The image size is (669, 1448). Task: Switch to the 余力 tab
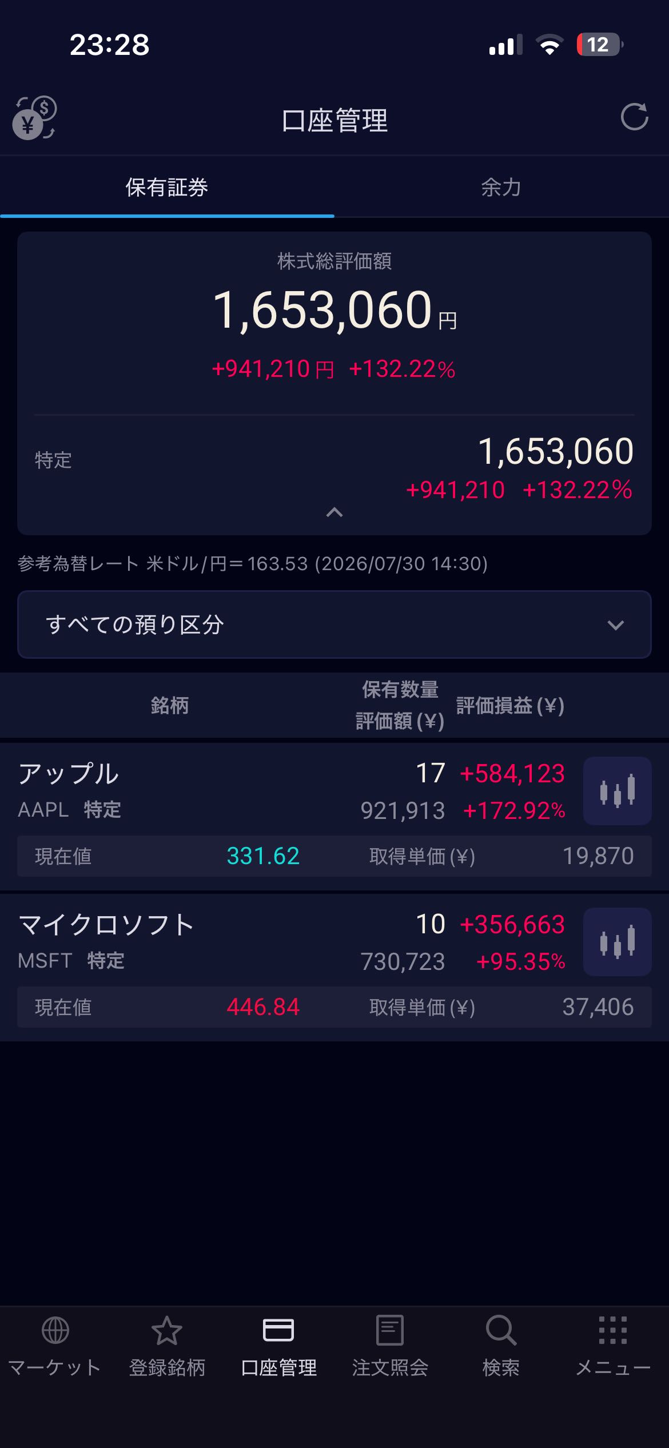pos(501,187)
